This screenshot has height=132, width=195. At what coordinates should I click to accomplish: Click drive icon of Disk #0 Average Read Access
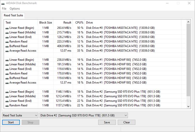coord(7,51)
